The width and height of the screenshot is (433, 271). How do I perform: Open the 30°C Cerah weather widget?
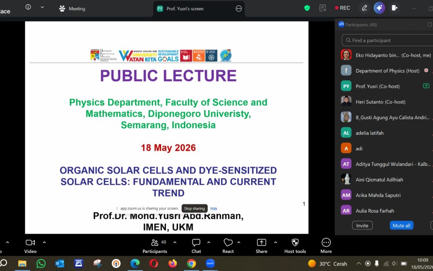click(x=328, y=263)
